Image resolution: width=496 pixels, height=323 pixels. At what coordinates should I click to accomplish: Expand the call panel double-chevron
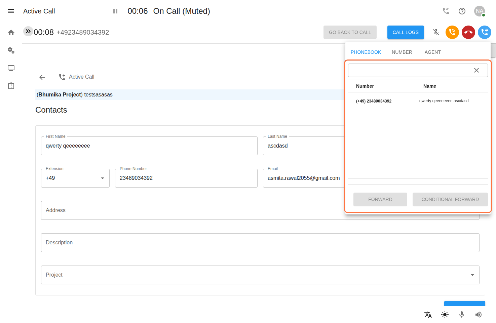[28, 31]
